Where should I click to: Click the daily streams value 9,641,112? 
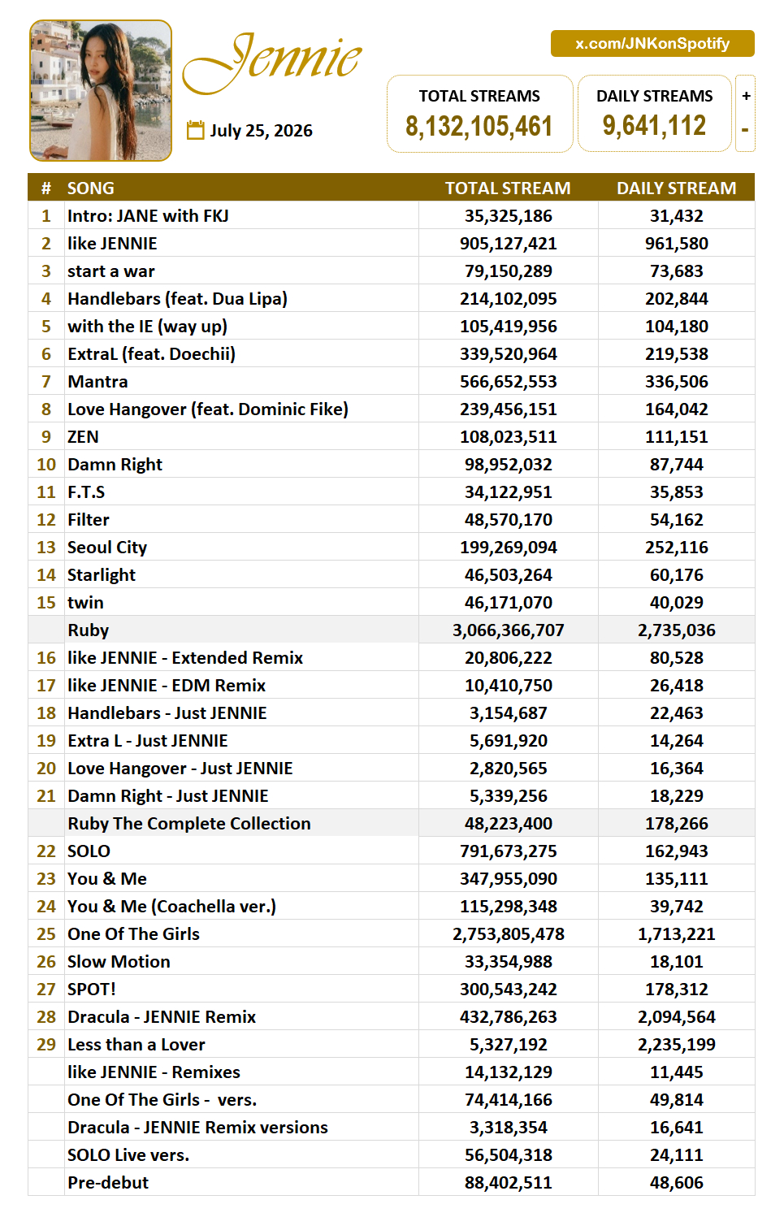(654, 125)
